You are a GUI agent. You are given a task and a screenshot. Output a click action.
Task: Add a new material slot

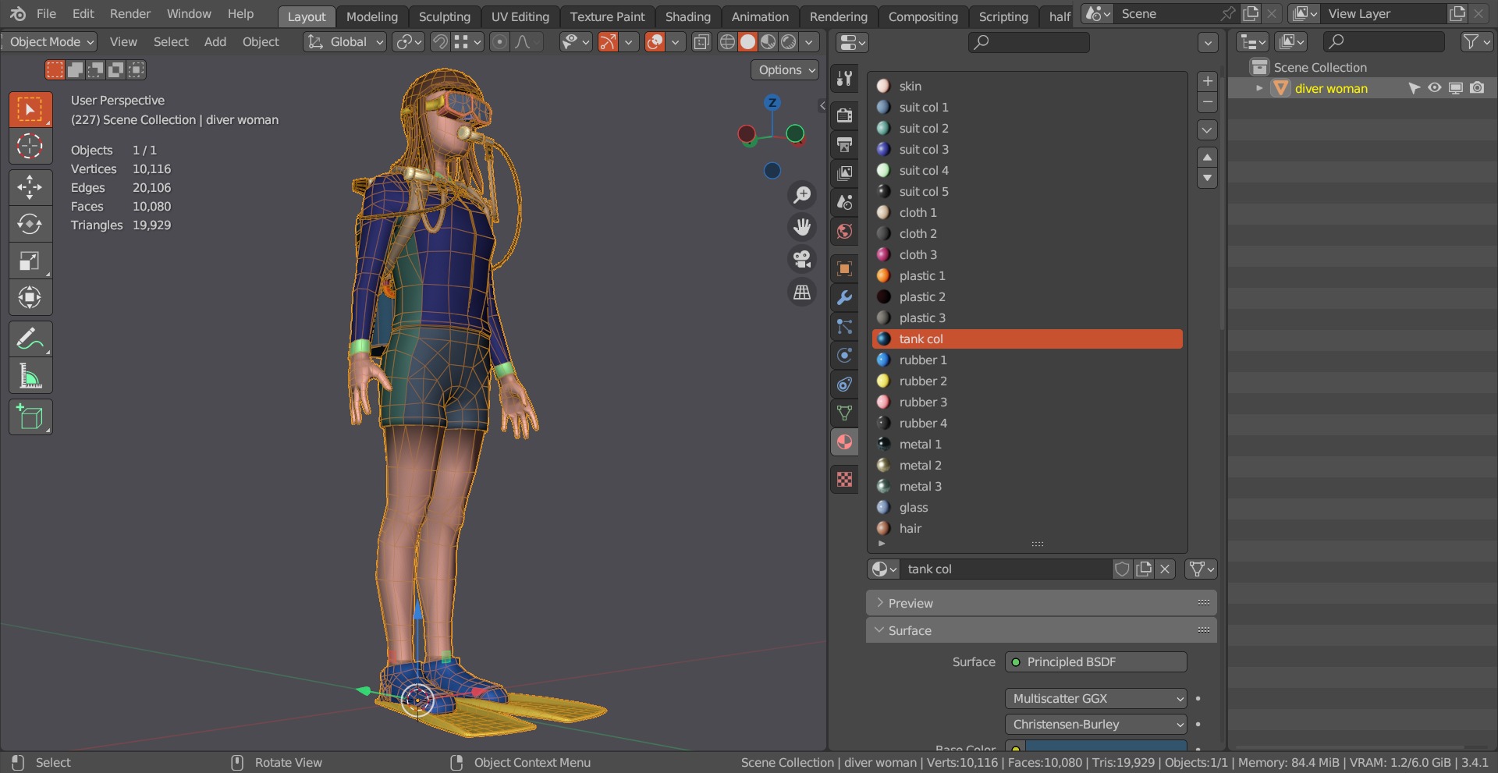[1207, 81]
